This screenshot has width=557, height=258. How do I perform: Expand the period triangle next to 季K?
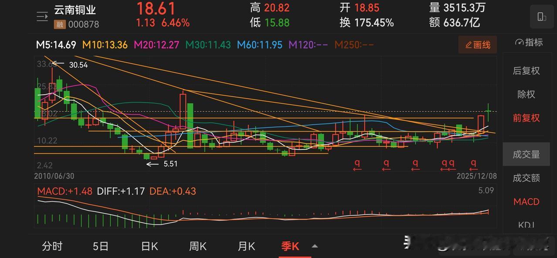coord(315,246)
